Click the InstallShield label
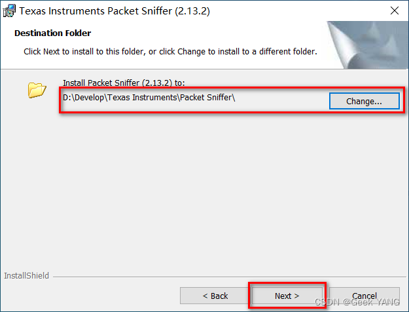This screenshot has height=312, width=409. point(26,276)
